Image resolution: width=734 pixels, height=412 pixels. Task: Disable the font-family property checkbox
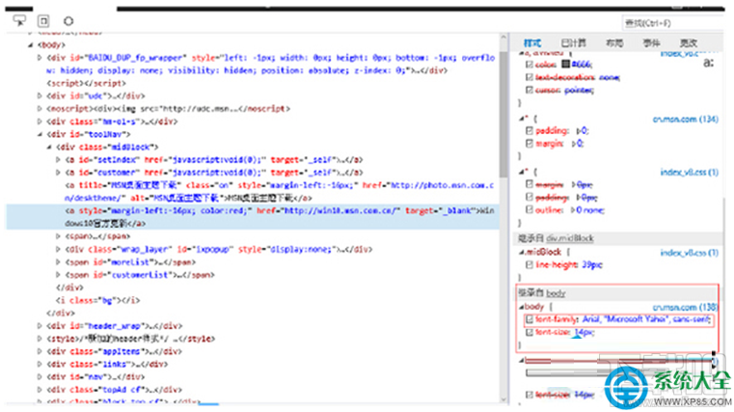tap(530, 319)
